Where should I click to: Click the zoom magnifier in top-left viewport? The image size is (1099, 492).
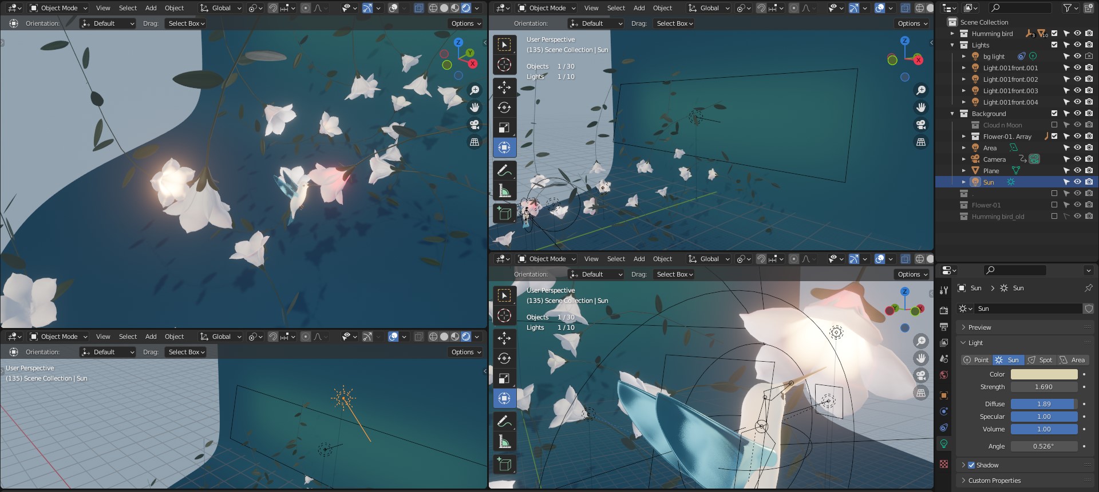tap(475, 90)
